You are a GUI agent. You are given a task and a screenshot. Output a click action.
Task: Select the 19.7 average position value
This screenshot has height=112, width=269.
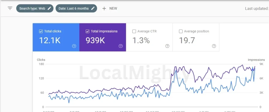(187, 40)
